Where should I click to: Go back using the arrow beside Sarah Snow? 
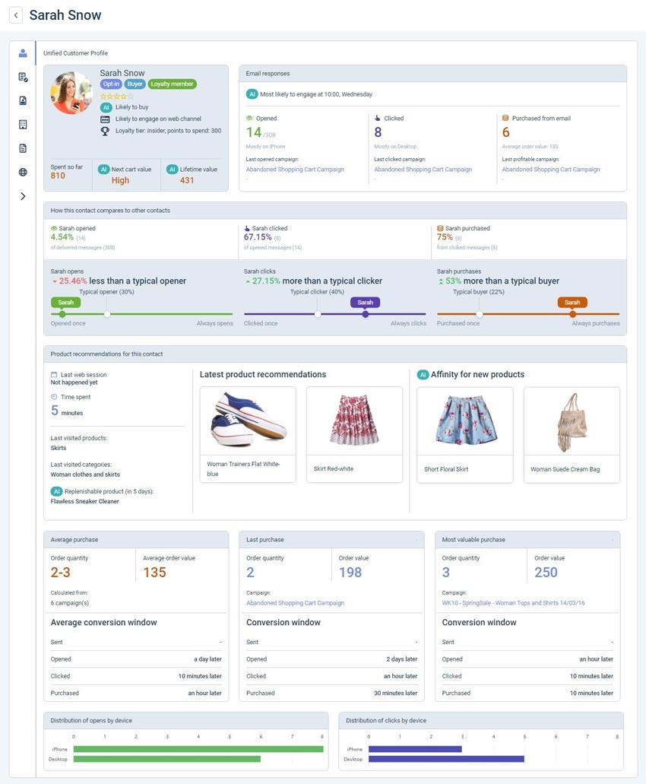point(17,15)
